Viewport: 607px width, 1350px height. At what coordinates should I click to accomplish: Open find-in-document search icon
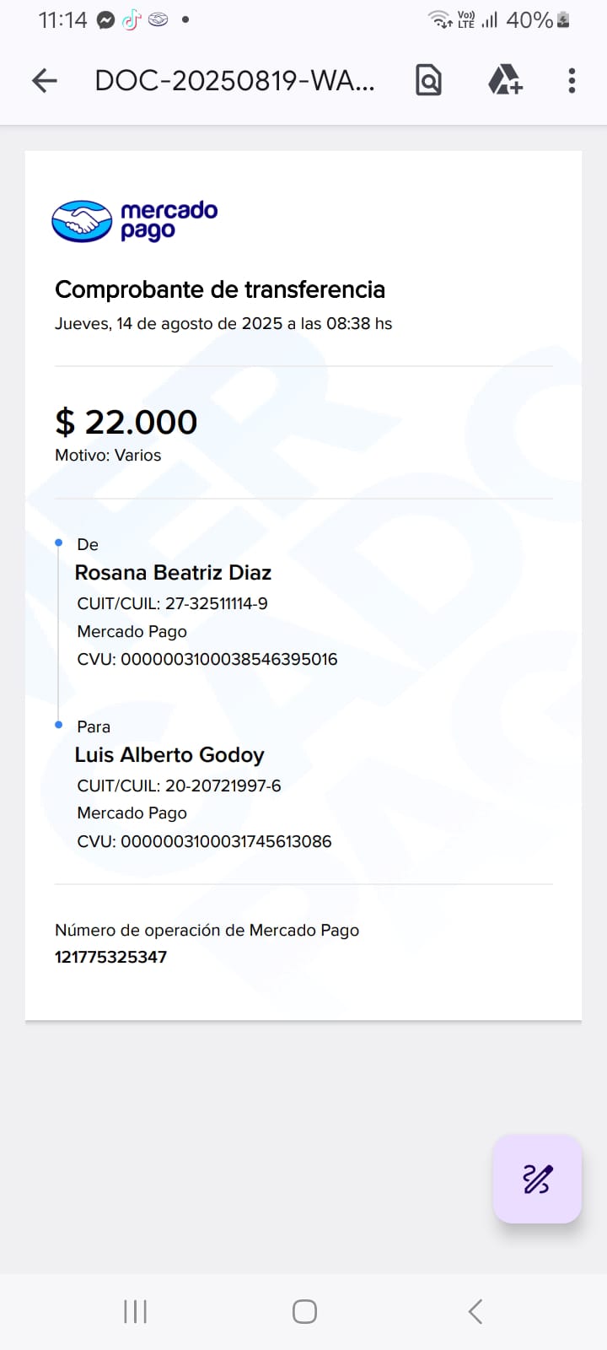point(428,81)
